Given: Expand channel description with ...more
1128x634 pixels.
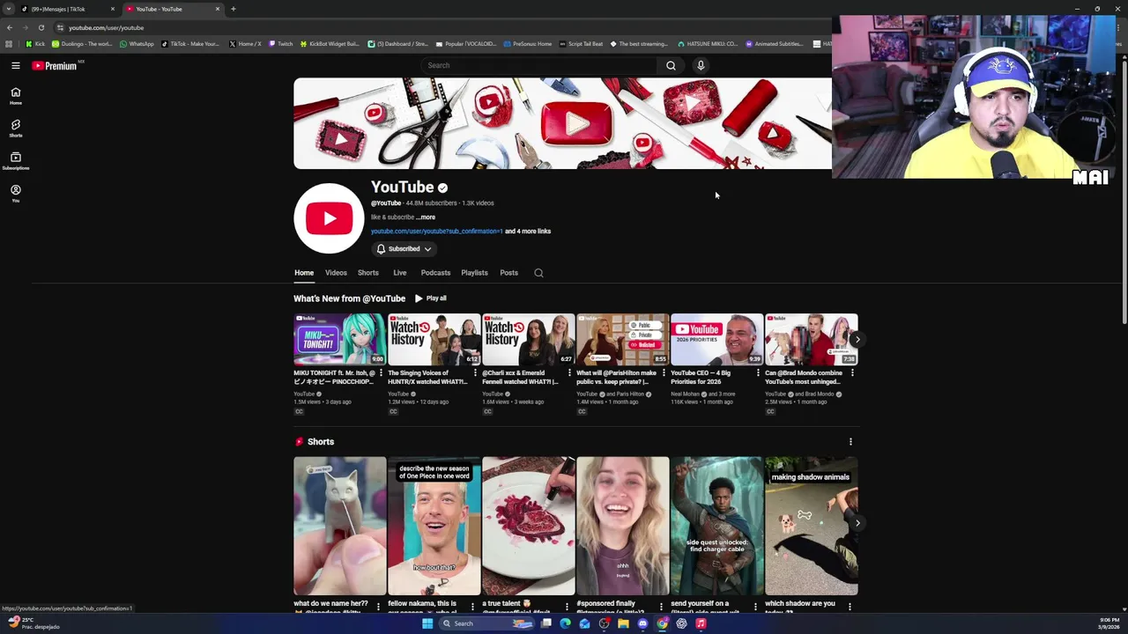Looking at the screenshot, I should pyautogui.click(x=426, y=217).
